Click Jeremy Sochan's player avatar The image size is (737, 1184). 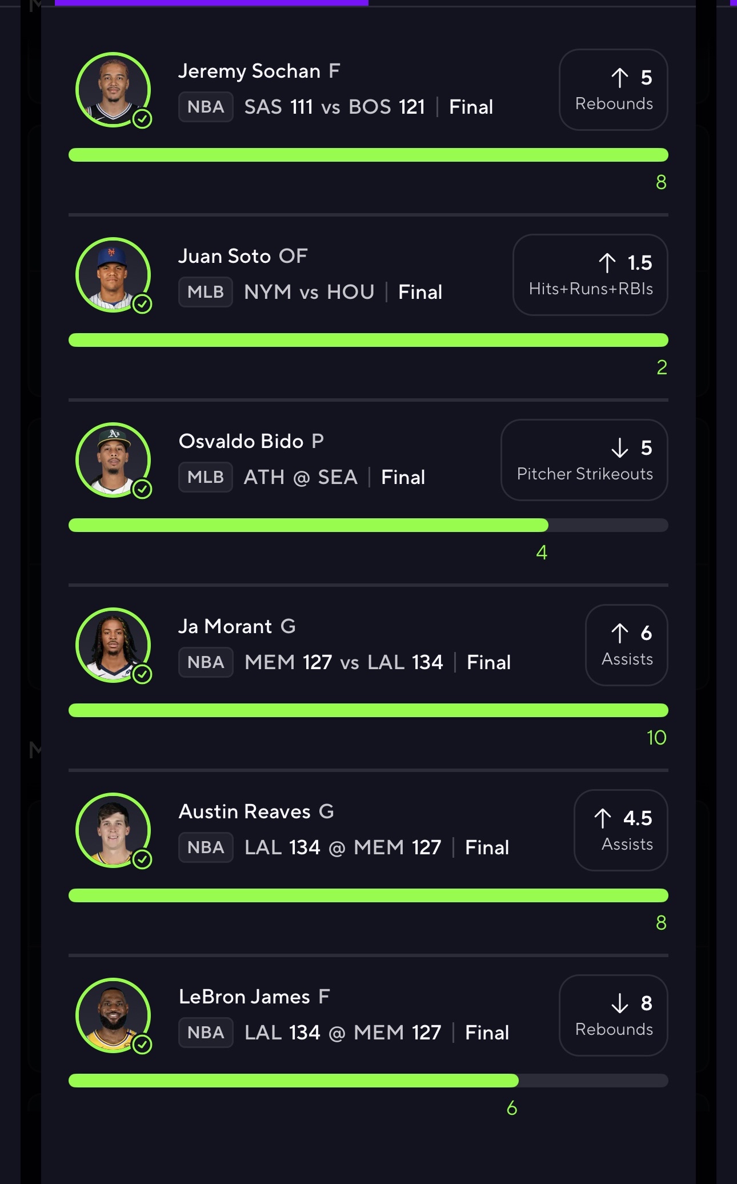[113, 90]
